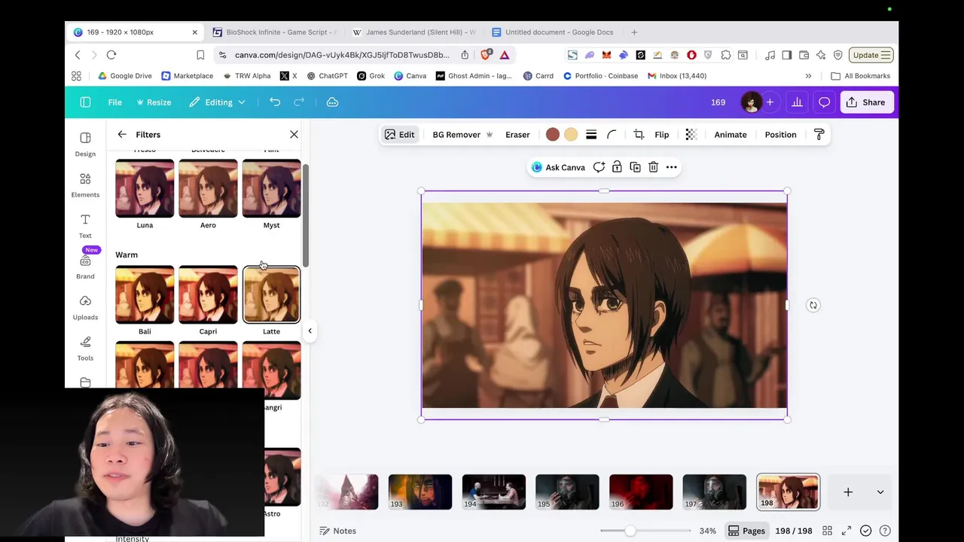Undo the last action
Viewport: 964px width, 542px height.
tap(275, 102)
